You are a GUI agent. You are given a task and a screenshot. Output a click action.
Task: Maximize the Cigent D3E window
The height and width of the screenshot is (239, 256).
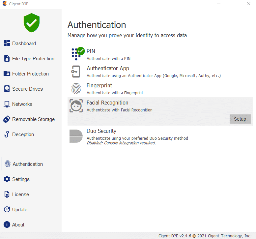coord(234,4)
